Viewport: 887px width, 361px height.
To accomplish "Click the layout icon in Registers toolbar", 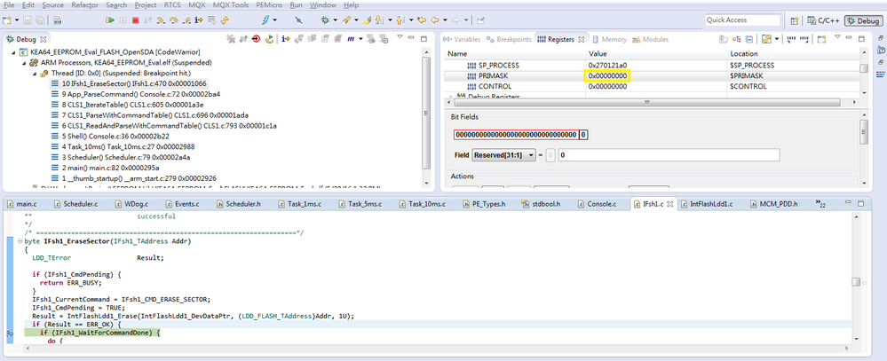I will click(x=766, y=39).
